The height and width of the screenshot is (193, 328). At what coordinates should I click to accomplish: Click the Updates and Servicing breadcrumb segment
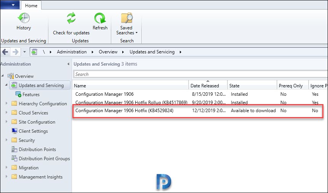point(152,52)
